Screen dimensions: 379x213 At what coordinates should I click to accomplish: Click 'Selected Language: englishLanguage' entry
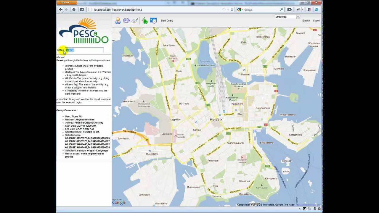(86, 151)
